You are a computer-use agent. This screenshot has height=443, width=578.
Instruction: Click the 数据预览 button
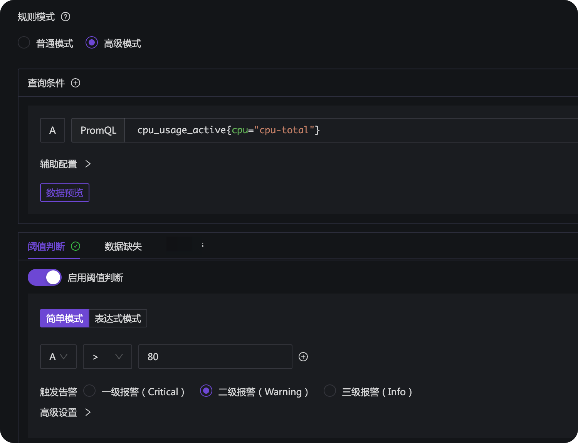(65, 193)
